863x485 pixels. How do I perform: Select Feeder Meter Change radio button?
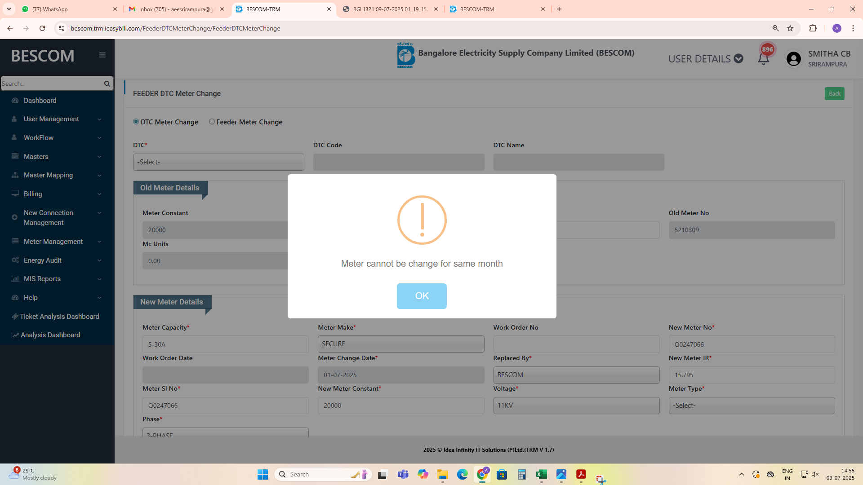[x=212, y=122]
